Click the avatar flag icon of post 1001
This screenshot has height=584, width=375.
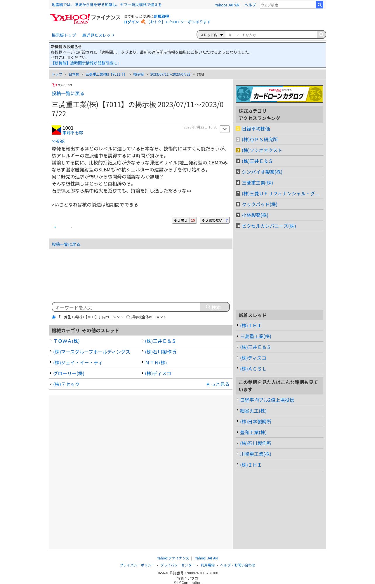(x=56, y=130)
